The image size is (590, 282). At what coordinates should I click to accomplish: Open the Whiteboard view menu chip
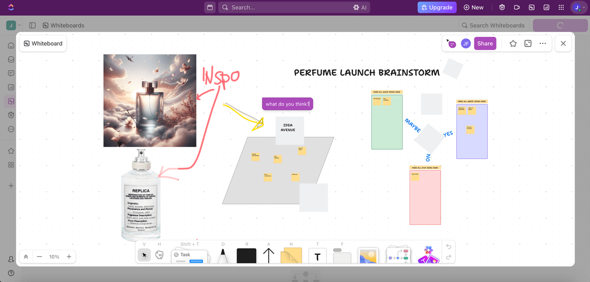43,43
